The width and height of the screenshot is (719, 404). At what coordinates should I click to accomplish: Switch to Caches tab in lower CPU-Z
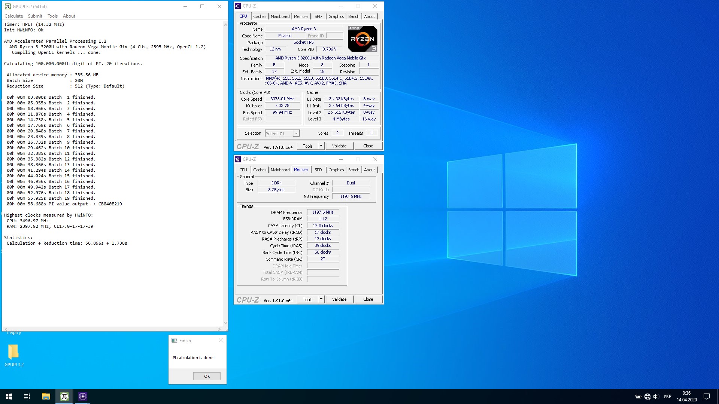coord(260,170)
